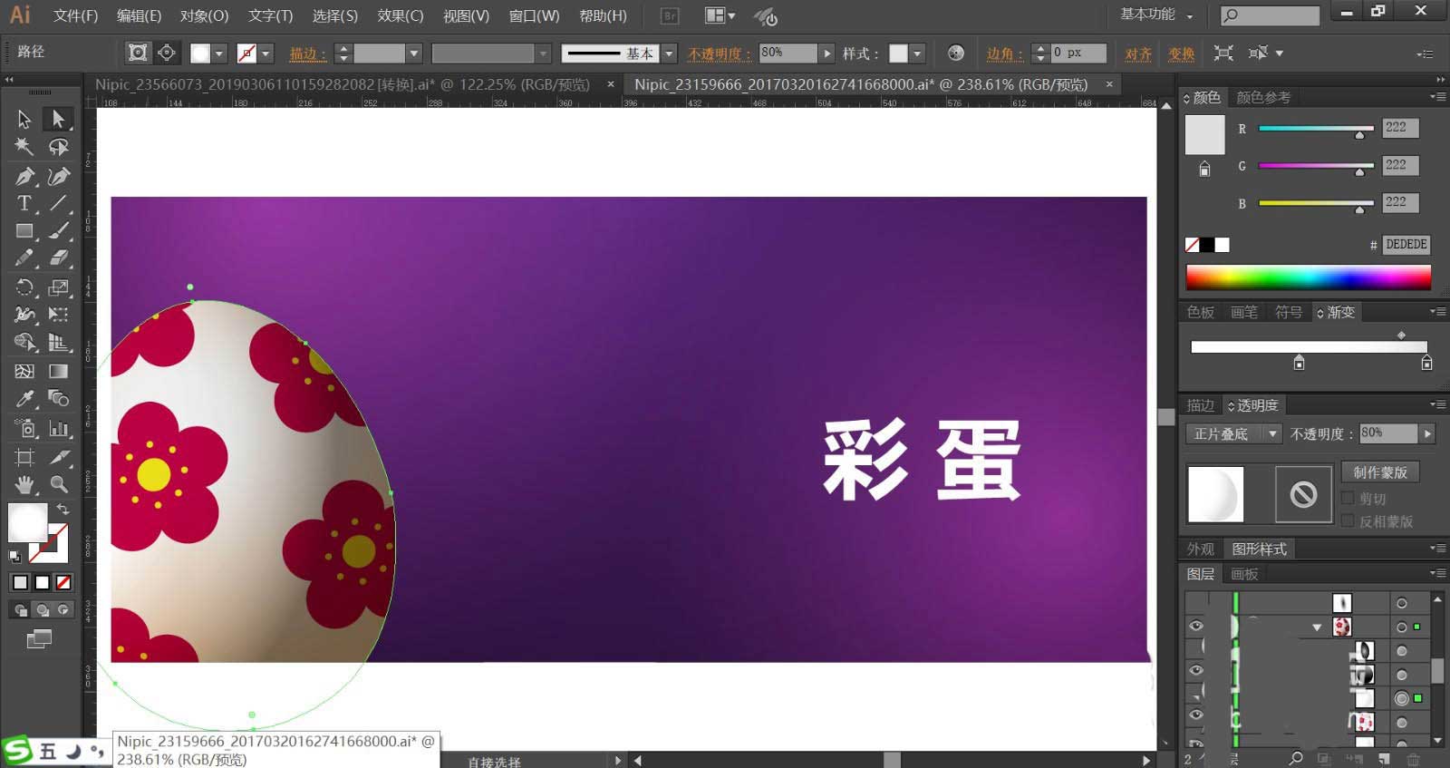Screen dimensions: 1450x768
Task: Open the stroke weight dropdown
Action: pos(414,53)
